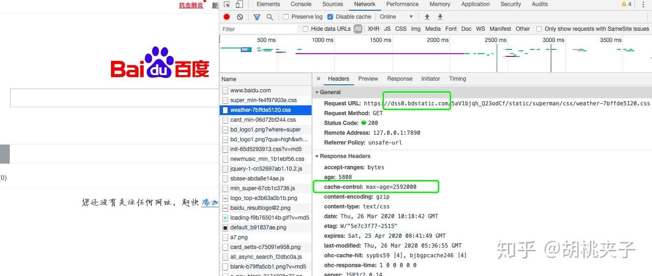This screenshot has width=652, height=276.
Task: Switch to the Console panel
Action: (301, 4)
